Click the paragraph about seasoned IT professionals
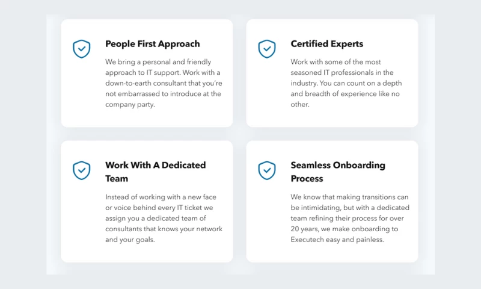Screen dimensions: 481x289 pos(345,83)
